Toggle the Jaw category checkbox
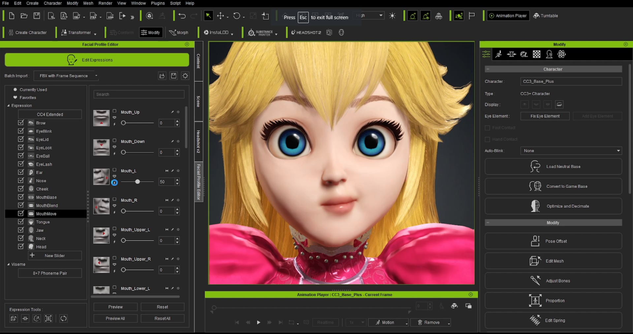The width and height of the screenshot is (633, 334). 21,230
